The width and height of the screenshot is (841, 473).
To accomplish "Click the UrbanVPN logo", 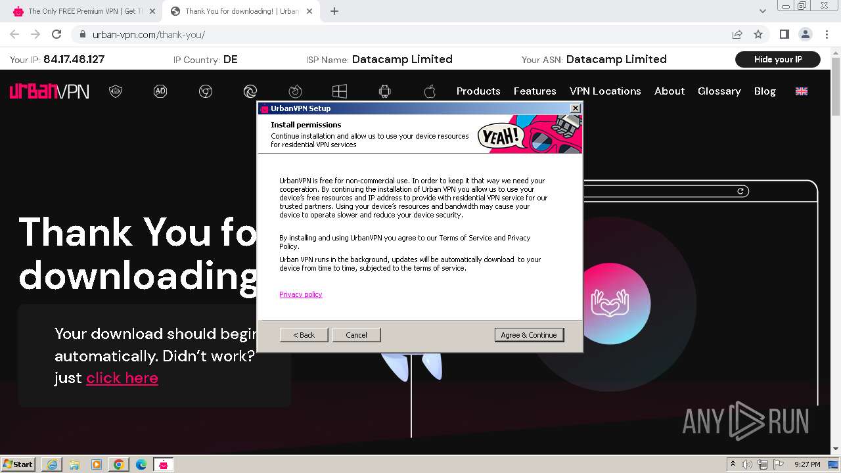I will point(49,91).
